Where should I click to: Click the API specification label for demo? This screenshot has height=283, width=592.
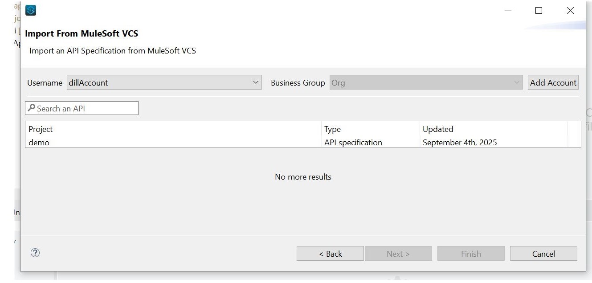tap(353, 142)
